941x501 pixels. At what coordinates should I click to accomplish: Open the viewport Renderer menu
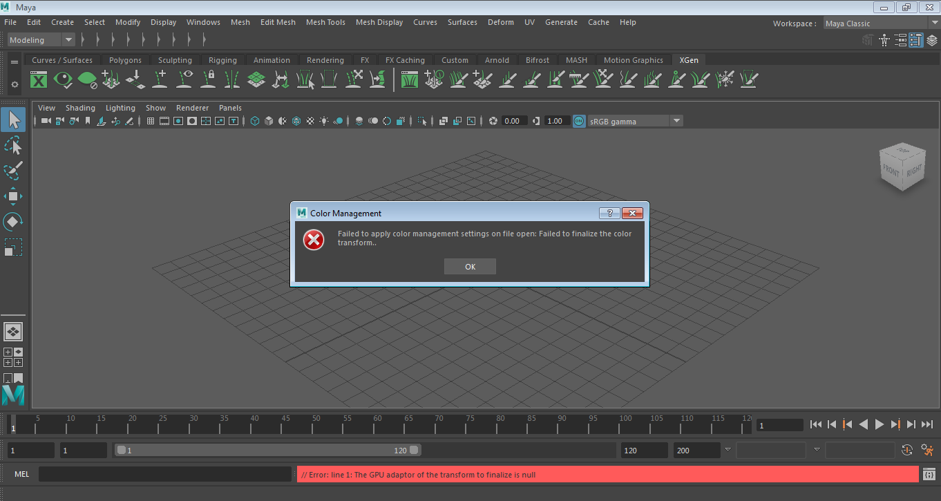point(192,108)
